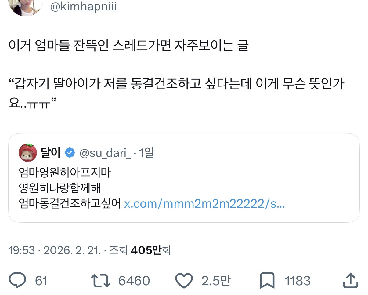
Task: Open the strawberry avatar of 달이
Action: click(28, 152)
